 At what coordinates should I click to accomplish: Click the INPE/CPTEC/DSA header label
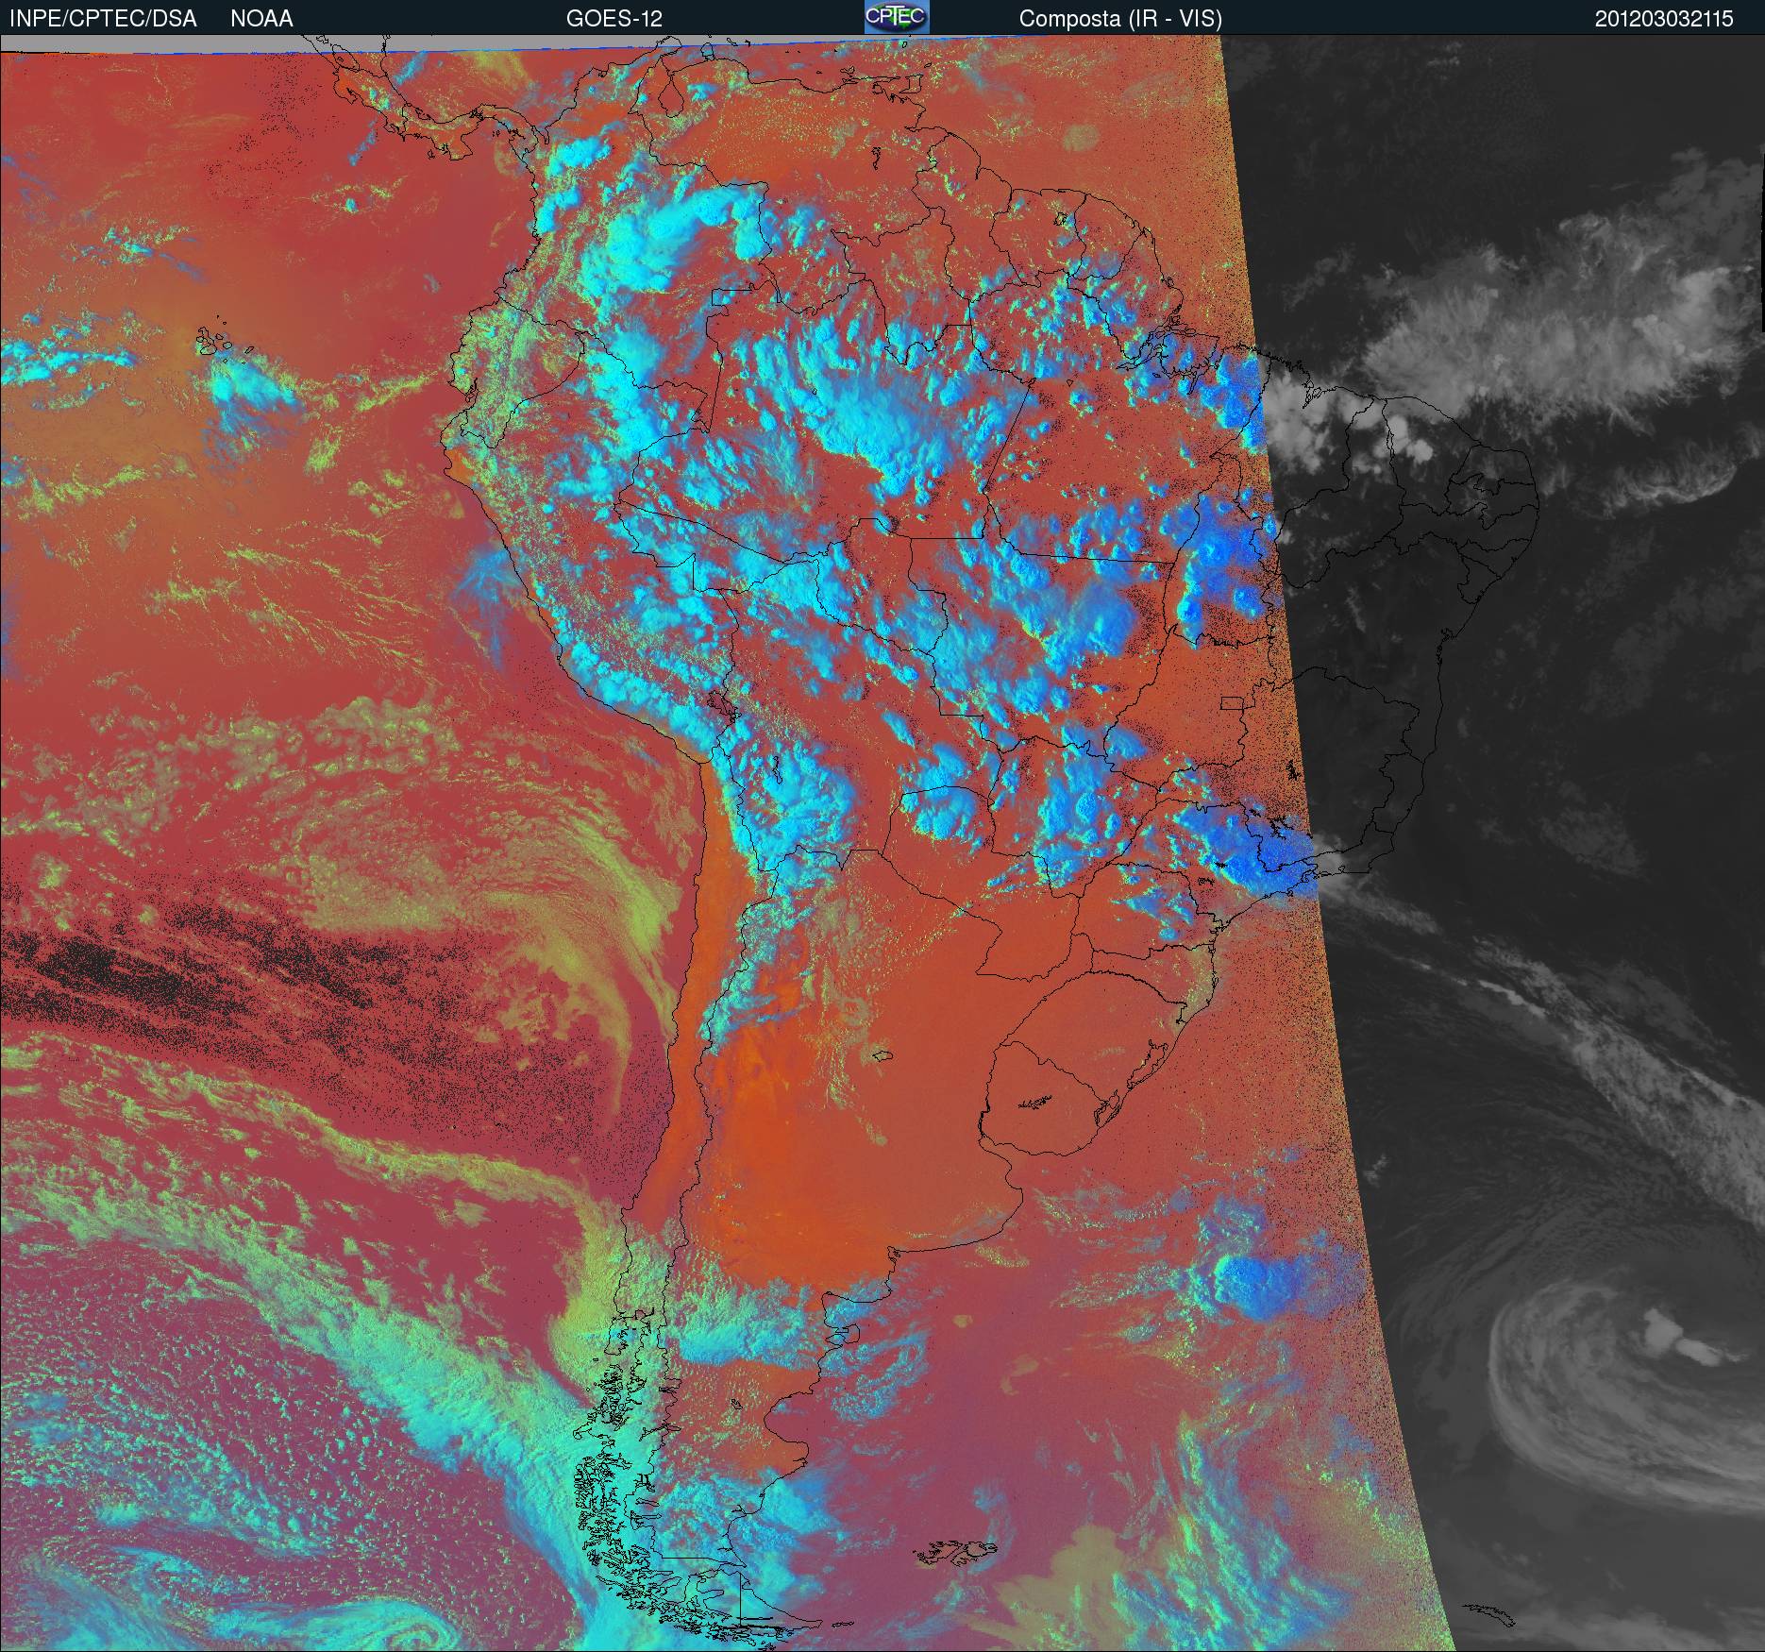point(103,19)
